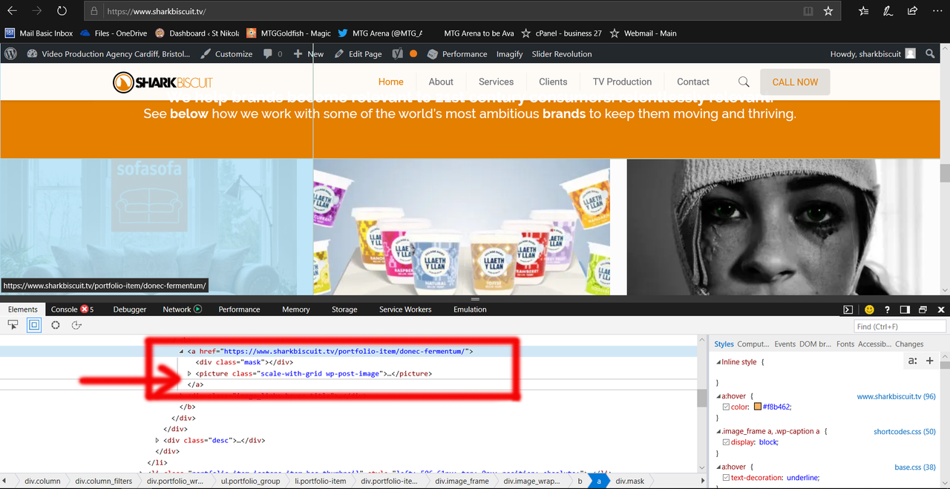The height and width of the screenshot is (489, 950).
Task: Undock DevTools into separate window
Action: (923, 309)
